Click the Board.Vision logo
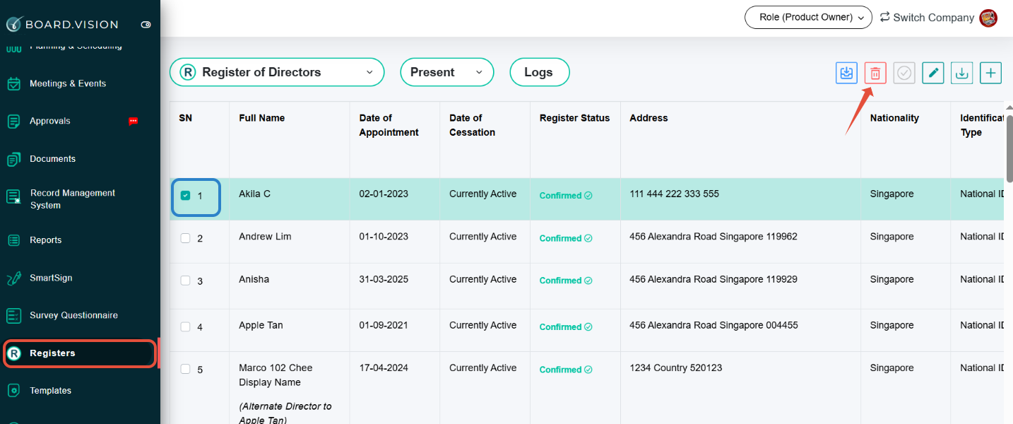The width and height of the screenshot is (1013, 424). (x=62, y=24)
